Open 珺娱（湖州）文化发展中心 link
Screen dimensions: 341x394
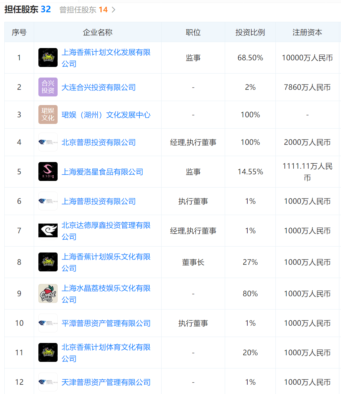tap(106, 115)
